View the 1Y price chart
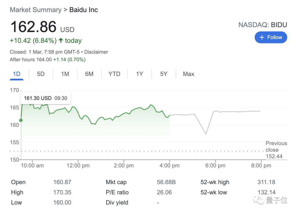The width and height of the screenshot is (297, 213). coord(139,74)
